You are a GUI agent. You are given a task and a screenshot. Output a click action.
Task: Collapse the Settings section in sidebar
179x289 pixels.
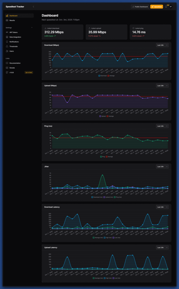(x=32, y=28)
